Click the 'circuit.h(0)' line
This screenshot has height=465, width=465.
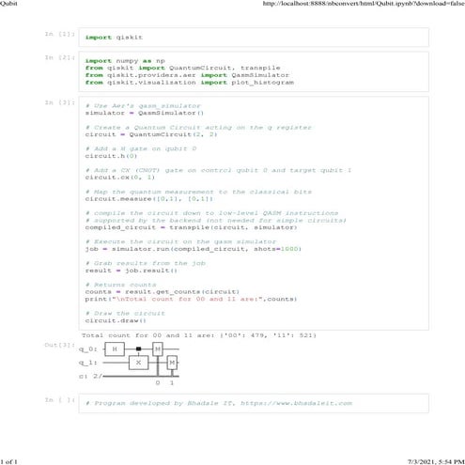(x=111, y=156)
